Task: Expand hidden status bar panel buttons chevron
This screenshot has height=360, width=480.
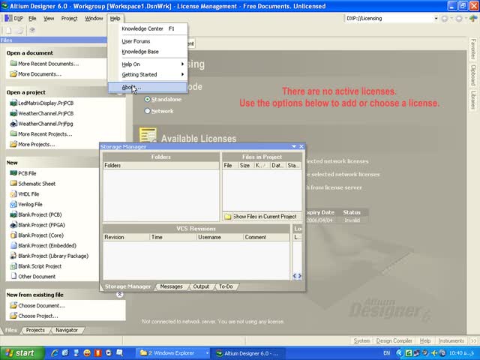Action: pyautogui.click(x=474, y=340)
